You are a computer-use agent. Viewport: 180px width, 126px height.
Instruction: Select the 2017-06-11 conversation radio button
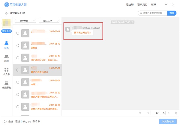(18, 33)
